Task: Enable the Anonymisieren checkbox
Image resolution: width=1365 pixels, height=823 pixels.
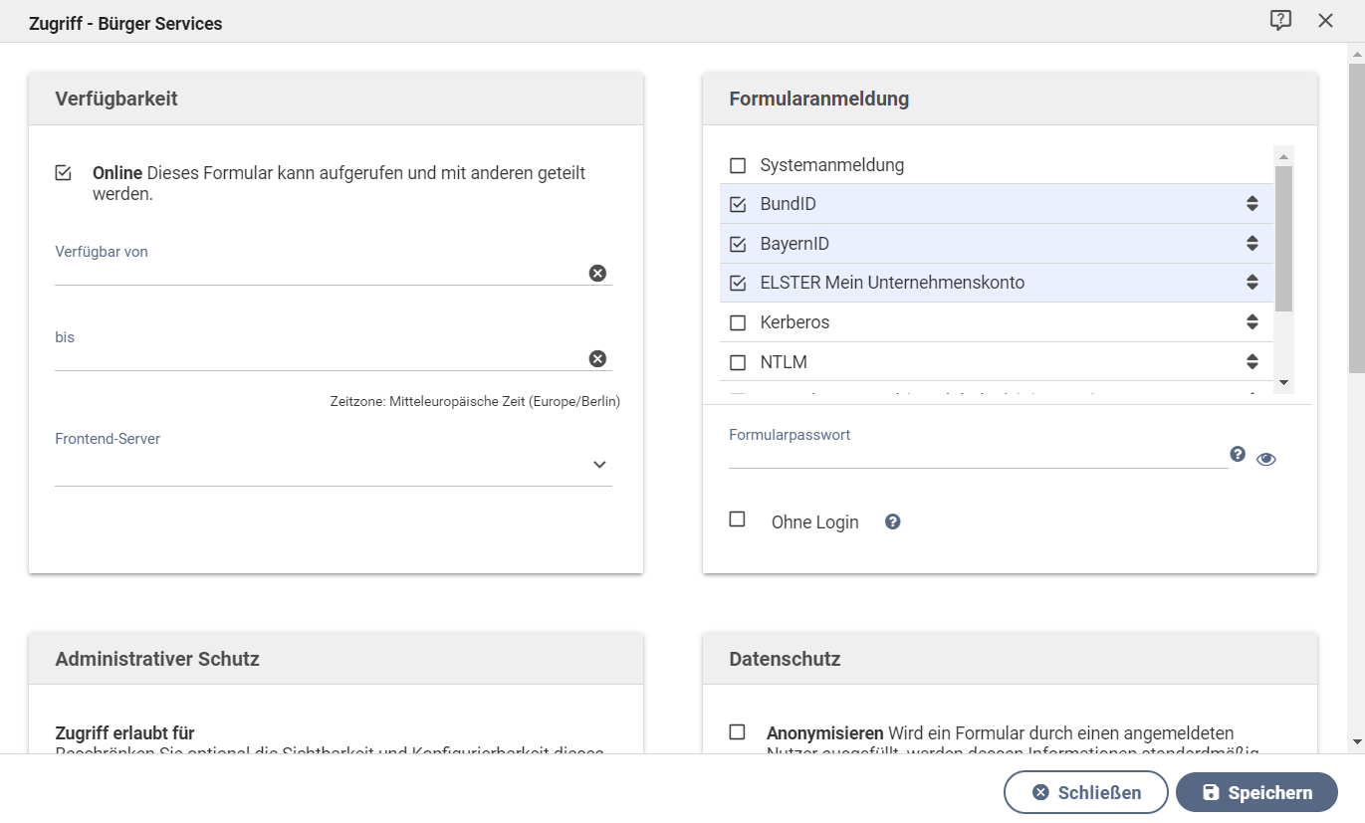Action: coord(737,731)
